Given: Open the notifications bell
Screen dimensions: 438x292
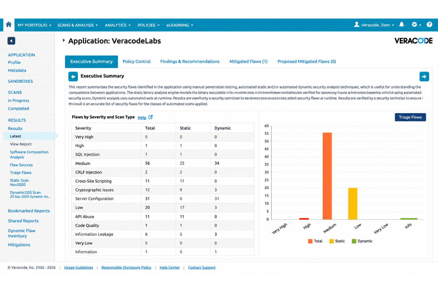Looking at the screenshot, I should tap(402, 25).
